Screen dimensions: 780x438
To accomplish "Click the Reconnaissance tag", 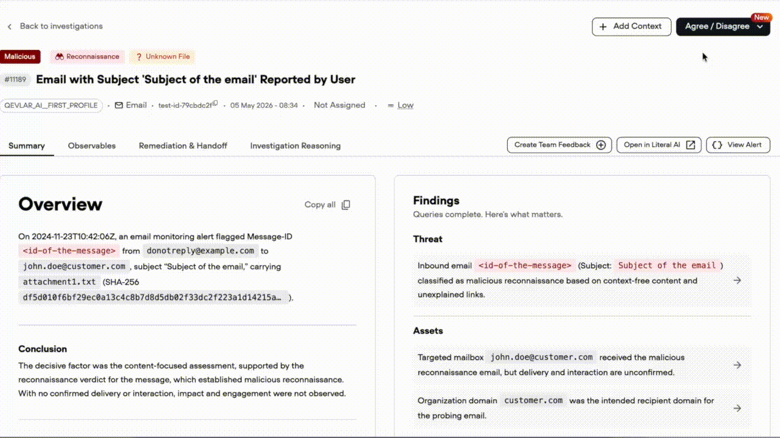I will click(x=87, y=57).
